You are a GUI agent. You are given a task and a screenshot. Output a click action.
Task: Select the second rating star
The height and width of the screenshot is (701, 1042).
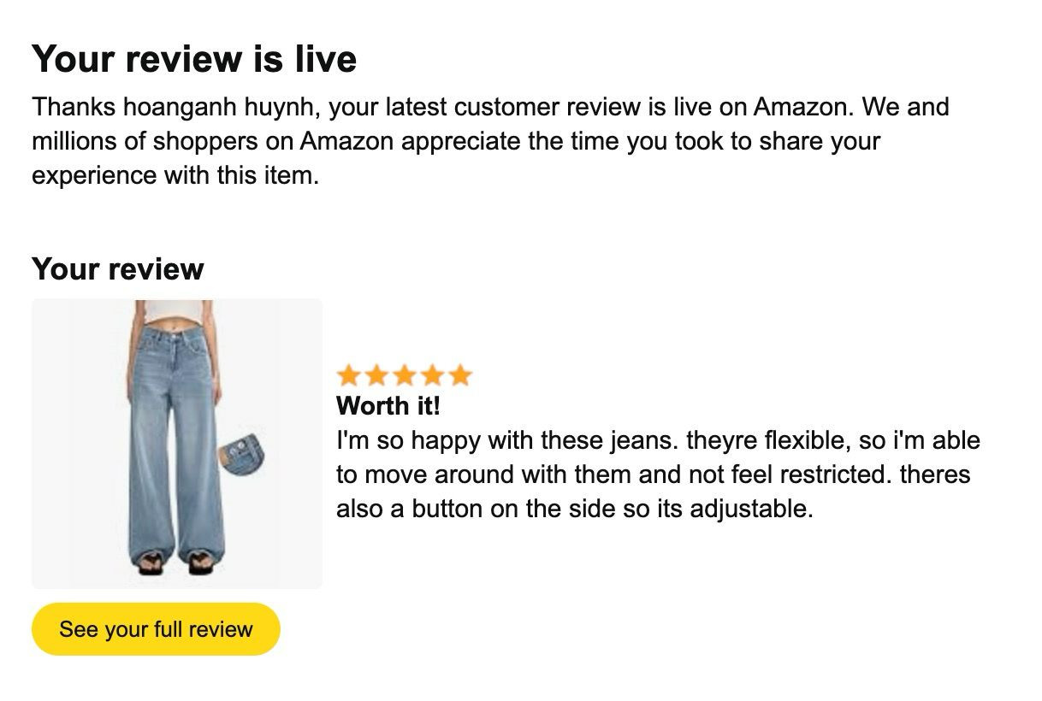coord(376,375)
